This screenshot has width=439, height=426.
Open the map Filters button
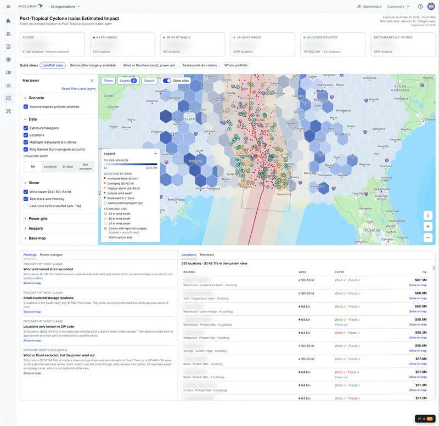(108, 81)
